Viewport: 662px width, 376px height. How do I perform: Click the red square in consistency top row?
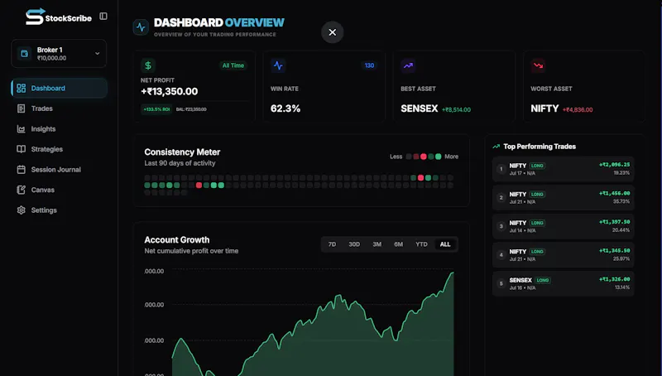click(x=420, y=178)
